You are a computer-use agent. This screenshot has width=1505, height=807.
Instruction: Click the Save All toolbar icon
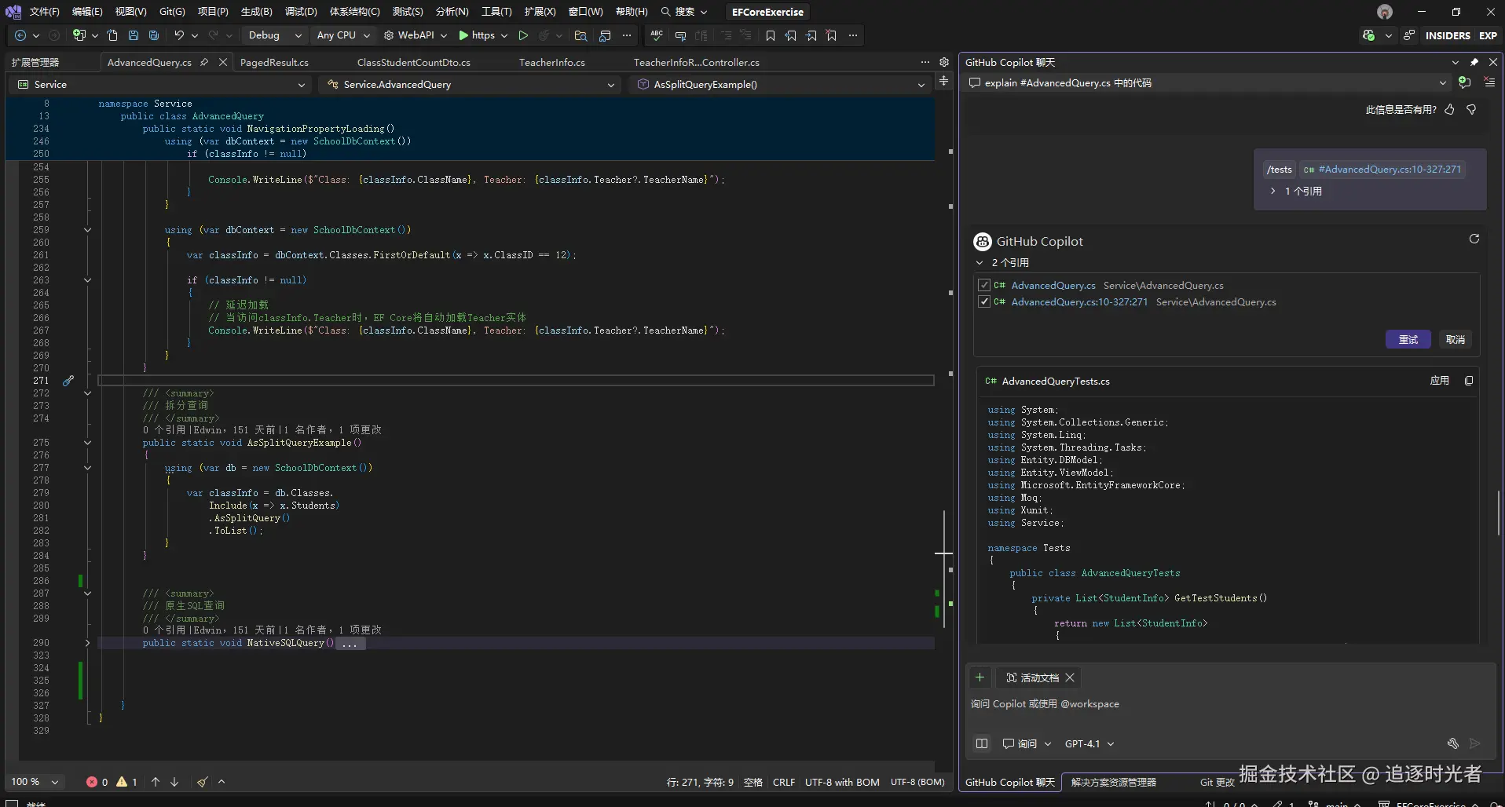pyautogui.click(x=154, y=35)
